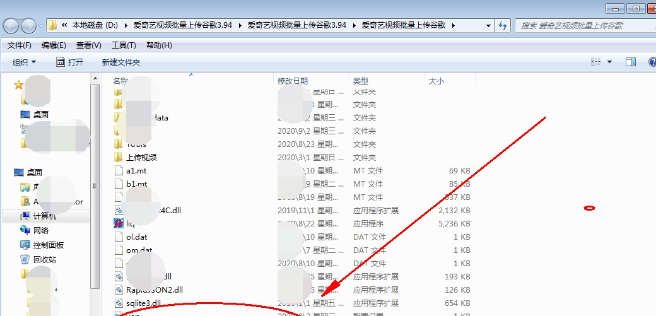Open the 组织 dropdown menu
656x316 pixels.
click(x=24, y=62)
